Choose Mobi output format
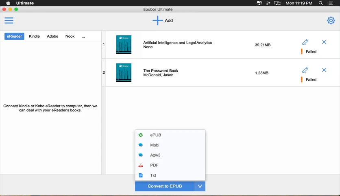Viewport: 340px width, 196px height. point(170,145)
